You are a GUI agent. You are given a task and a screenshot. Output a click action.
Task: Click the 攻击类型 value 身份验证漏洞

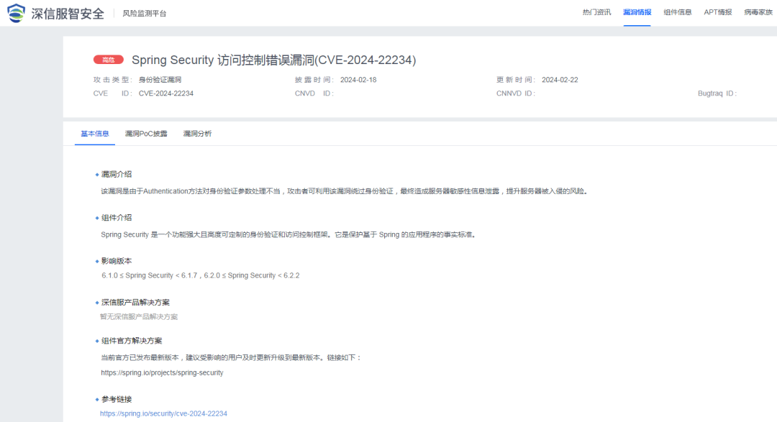160,80
